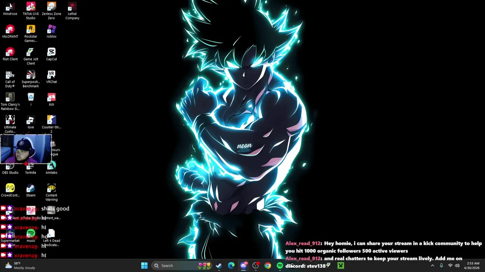Image resolution: width=485 pixels, height=272 pixels.
Task: Select the Content Warning desktop icon
Action: (x=51, y=193)
